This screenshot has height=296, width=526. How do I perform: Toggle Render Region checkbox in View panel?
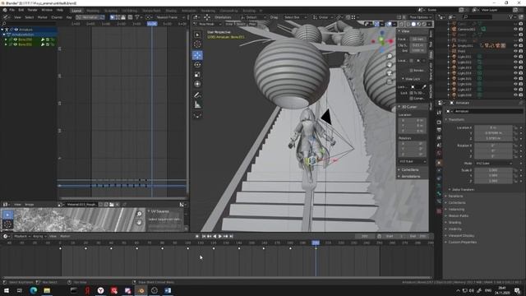(x=411, y=71)
